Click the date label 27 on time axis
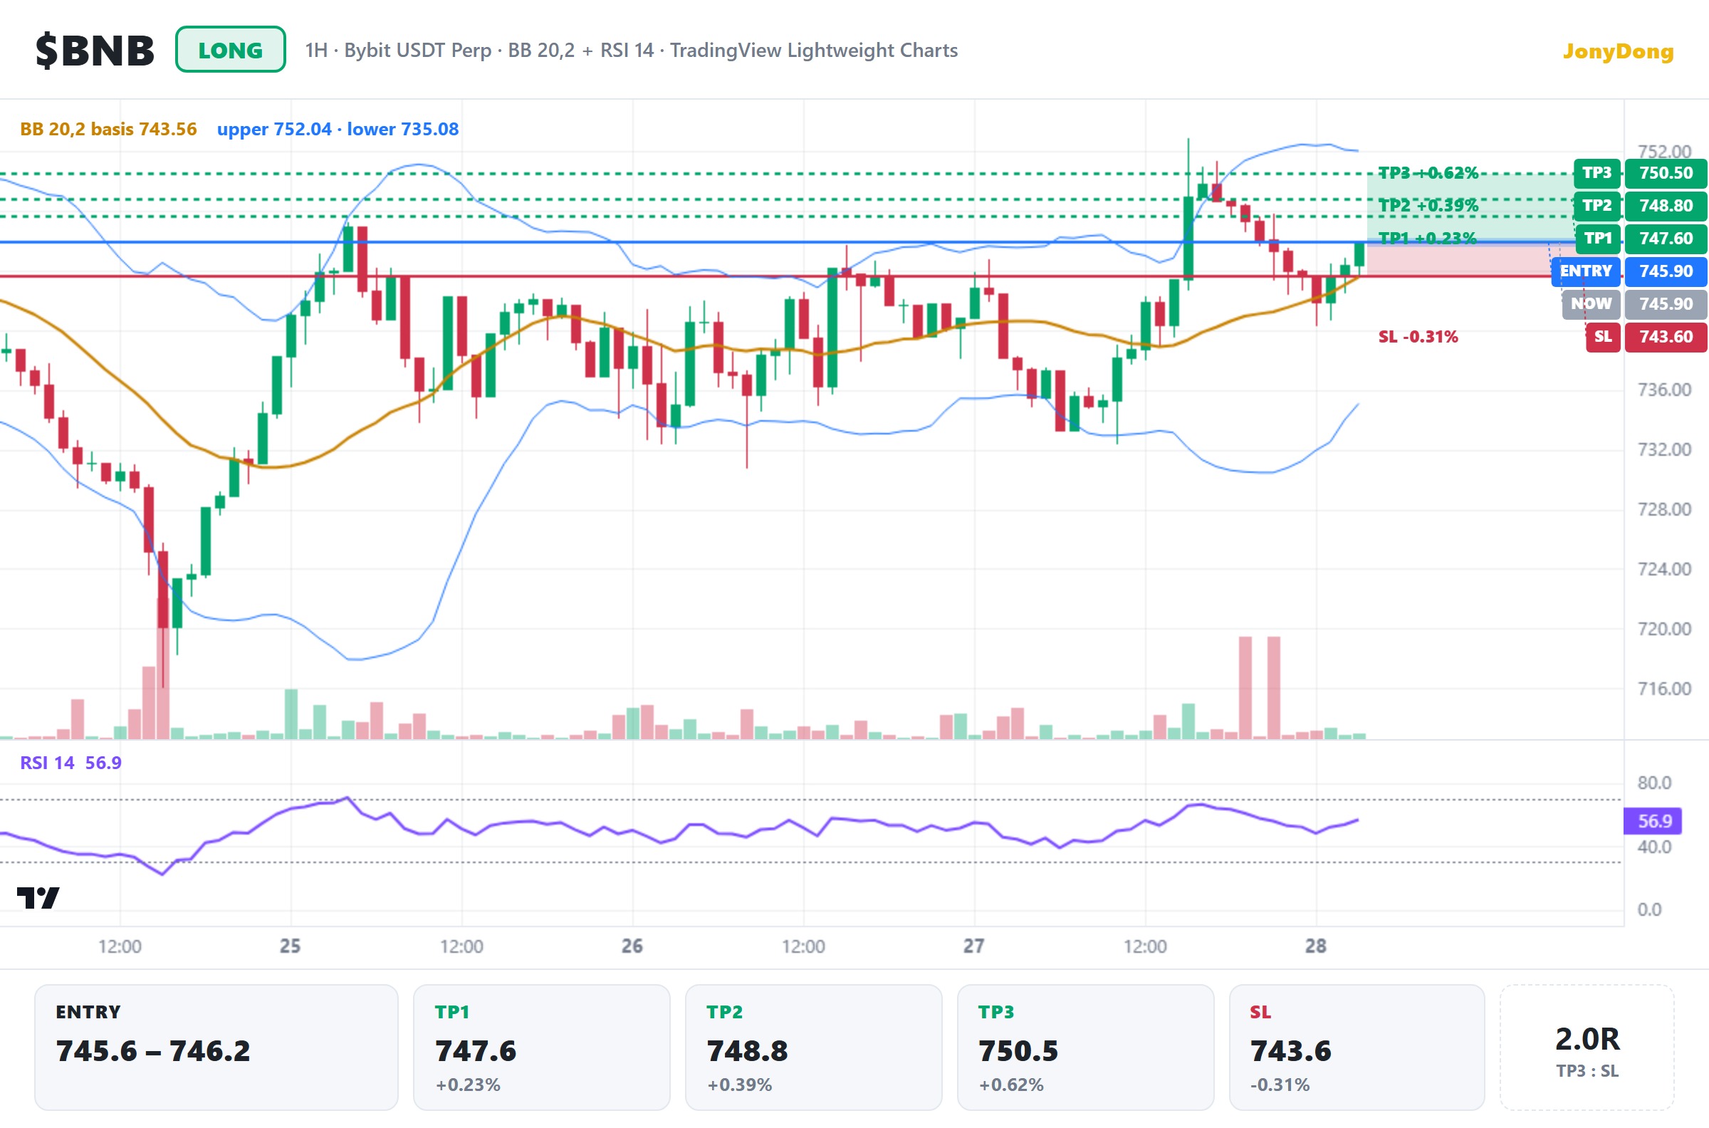 974,946
